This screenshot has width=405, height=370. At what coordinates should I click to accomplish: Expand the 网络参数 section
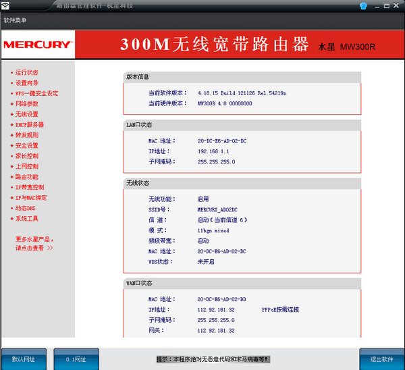pos(26,104)
